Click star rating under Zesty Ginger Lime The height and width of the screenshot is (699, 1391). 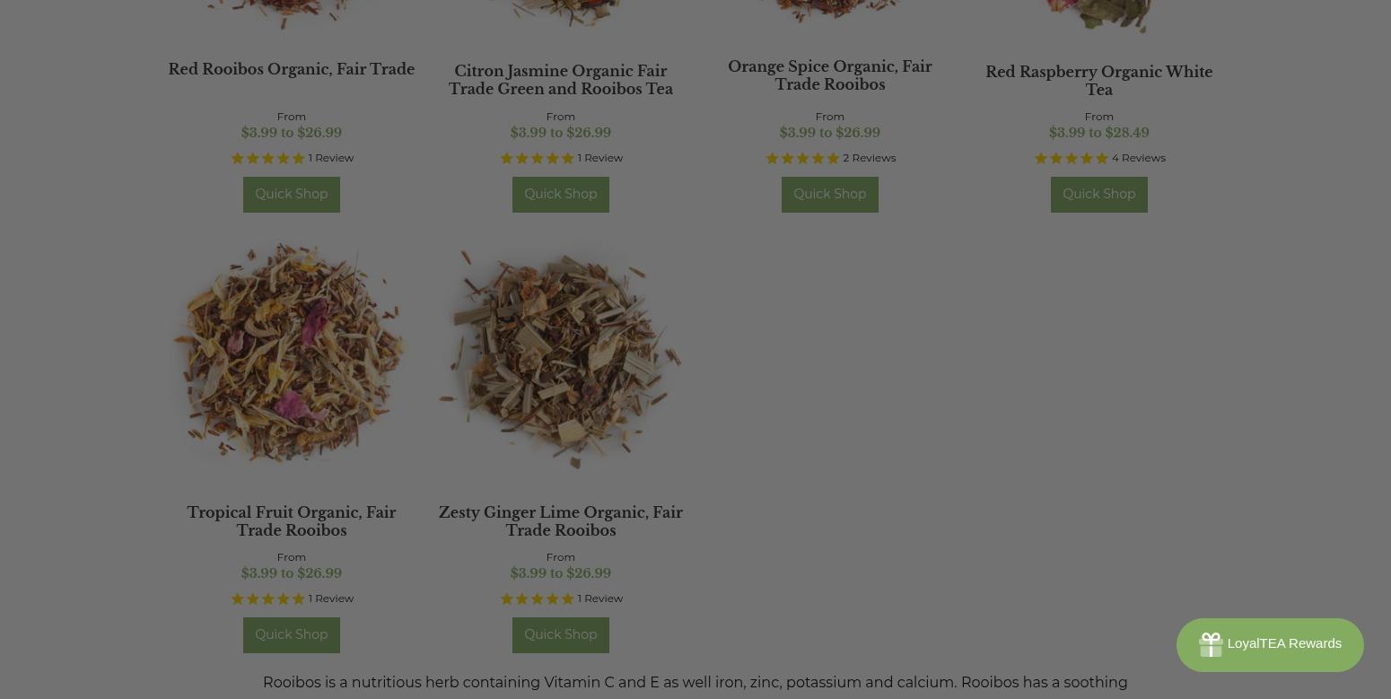click(x=538, y=599)
